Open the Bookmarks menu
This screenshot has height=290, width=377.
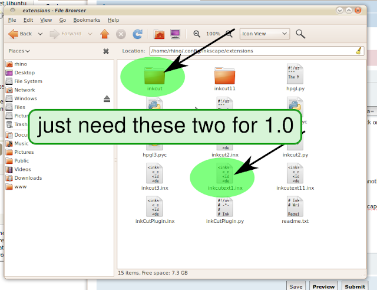coord(87,20)
